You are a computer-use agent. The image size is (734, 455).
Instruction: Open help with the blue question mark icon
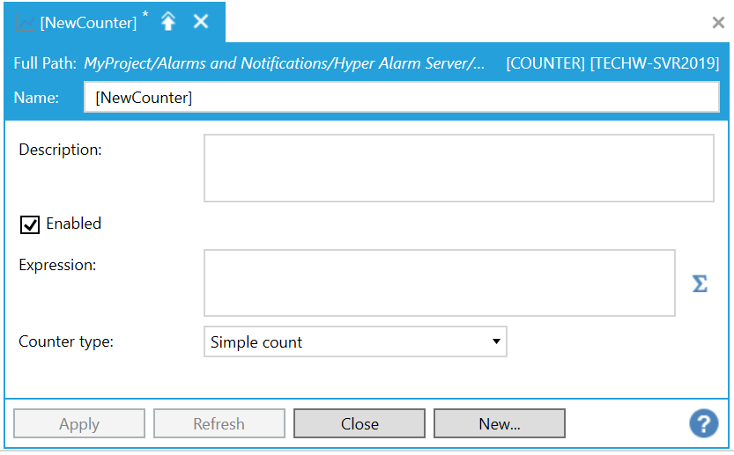coord(703,423)
